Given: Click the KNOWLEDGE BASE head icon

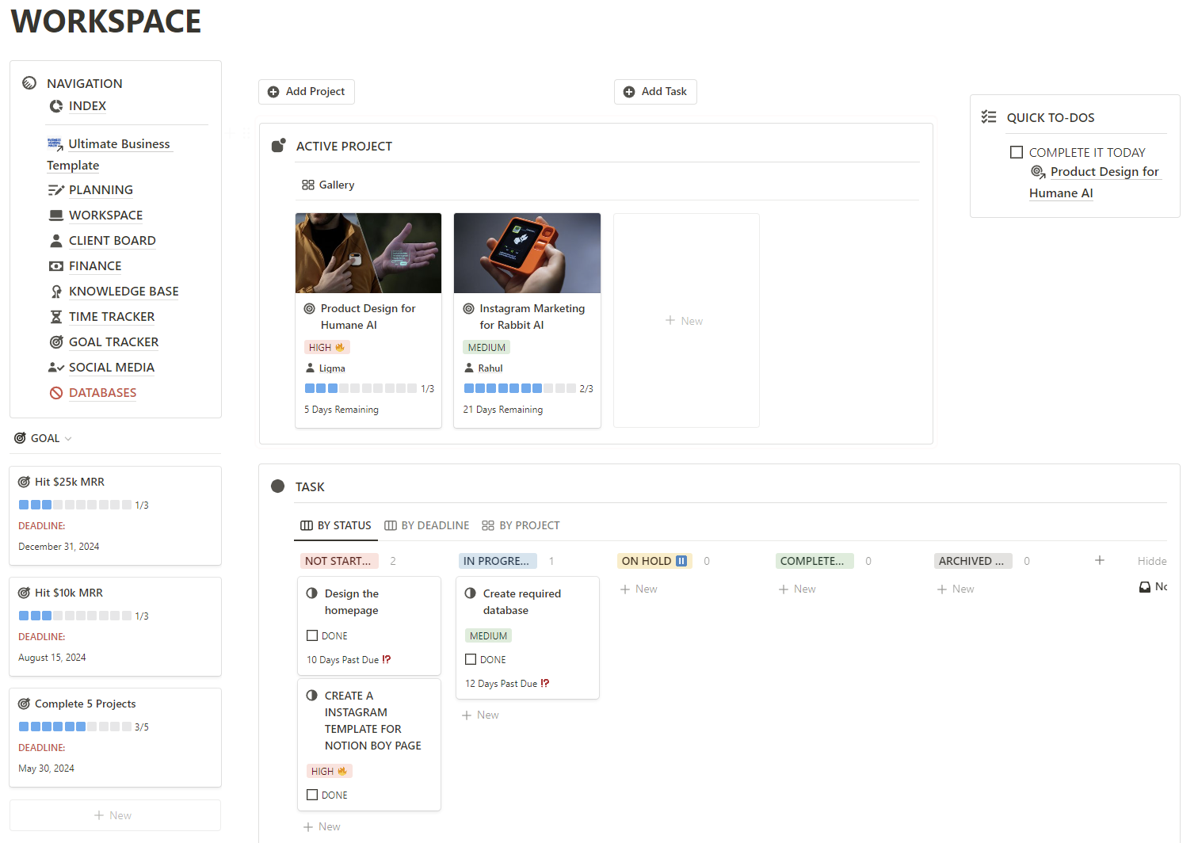Looking at the screenshot, I should (56, 292).
